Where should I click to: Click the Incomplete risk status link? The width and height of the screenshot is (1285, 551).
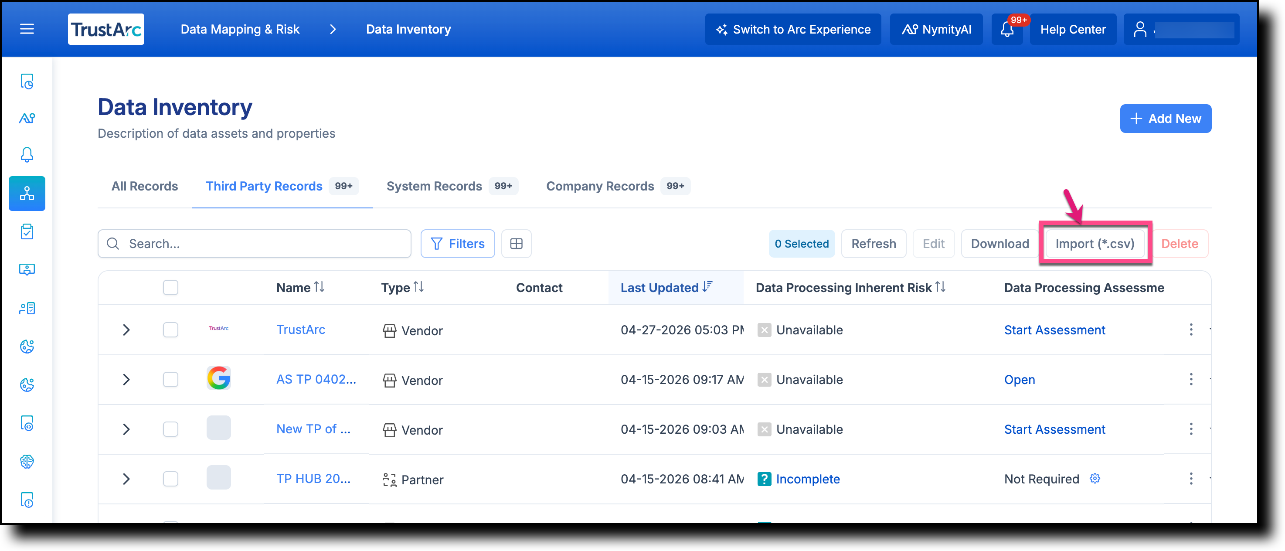[x=808, y=479]
